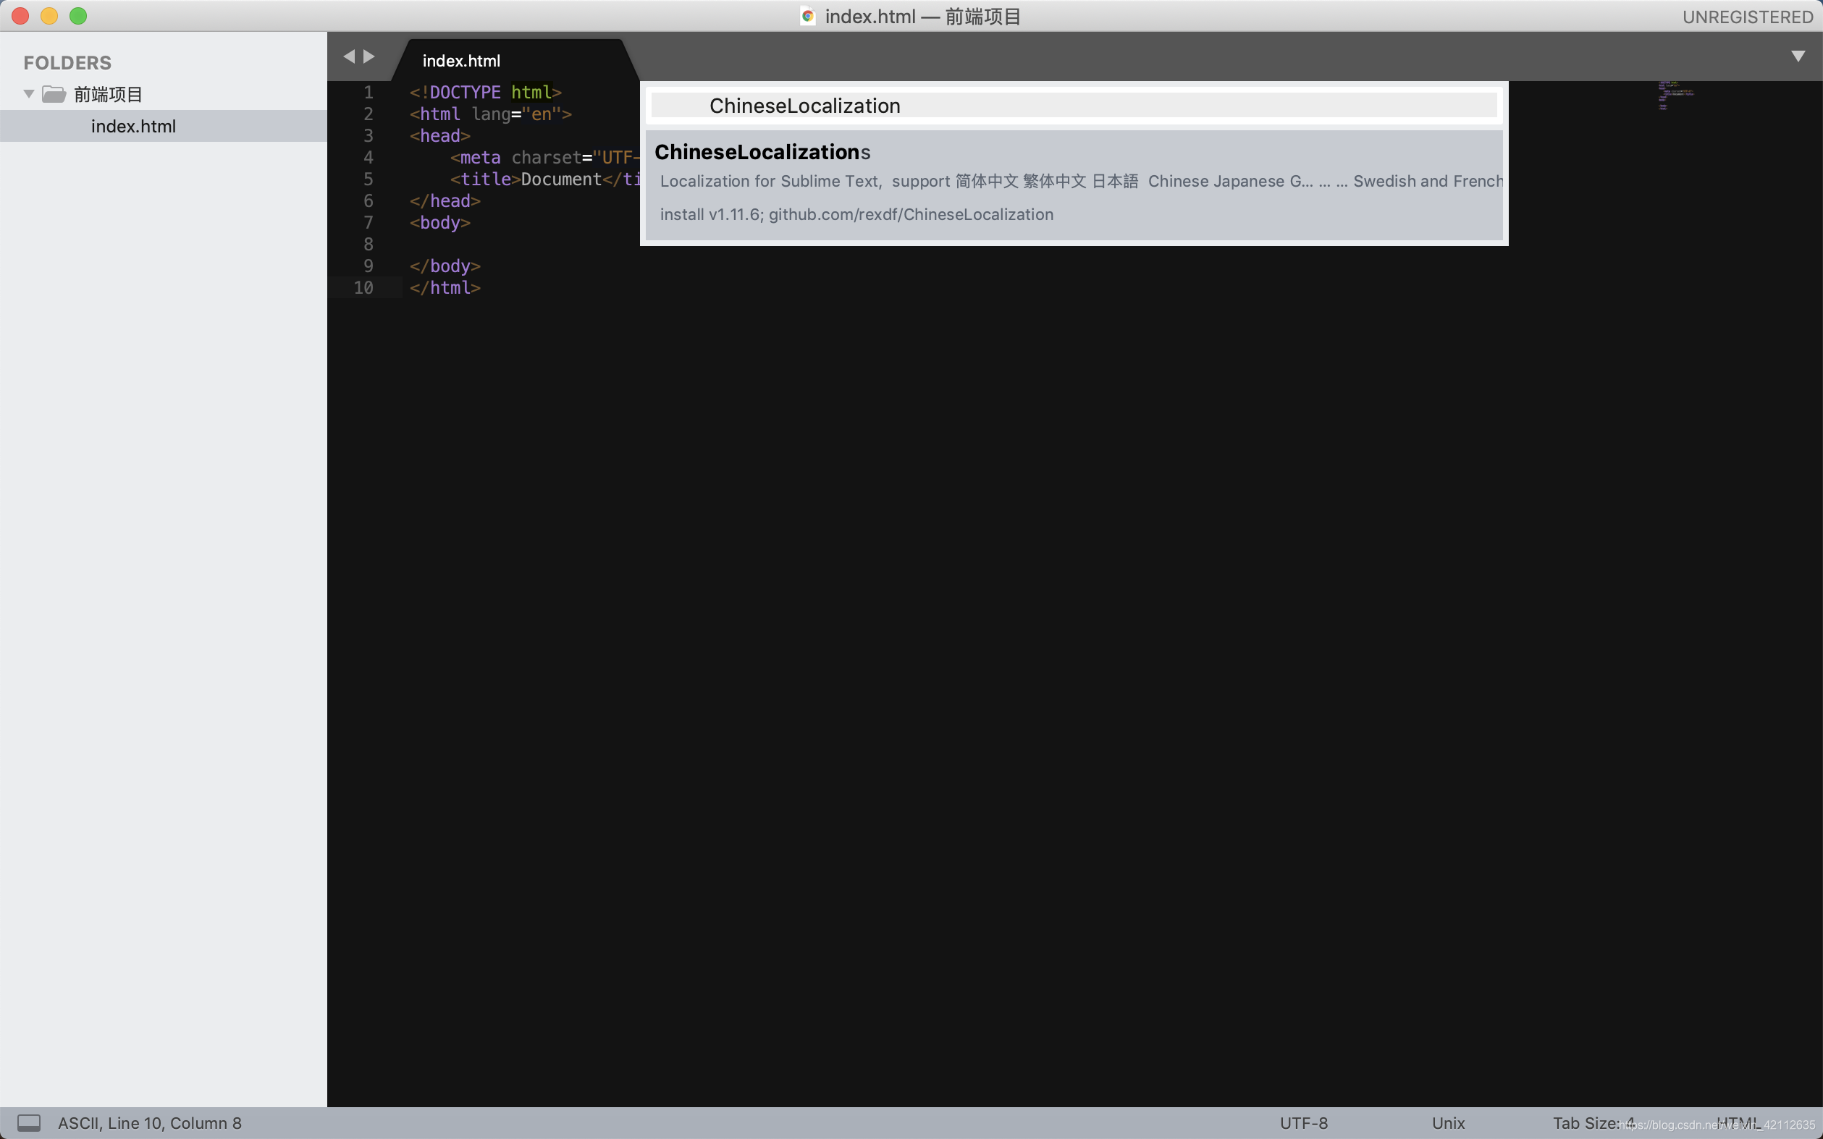This screenshot has width=1823, height=1139.
Task: Navigate back with left tab arrow
Action: 348,56
